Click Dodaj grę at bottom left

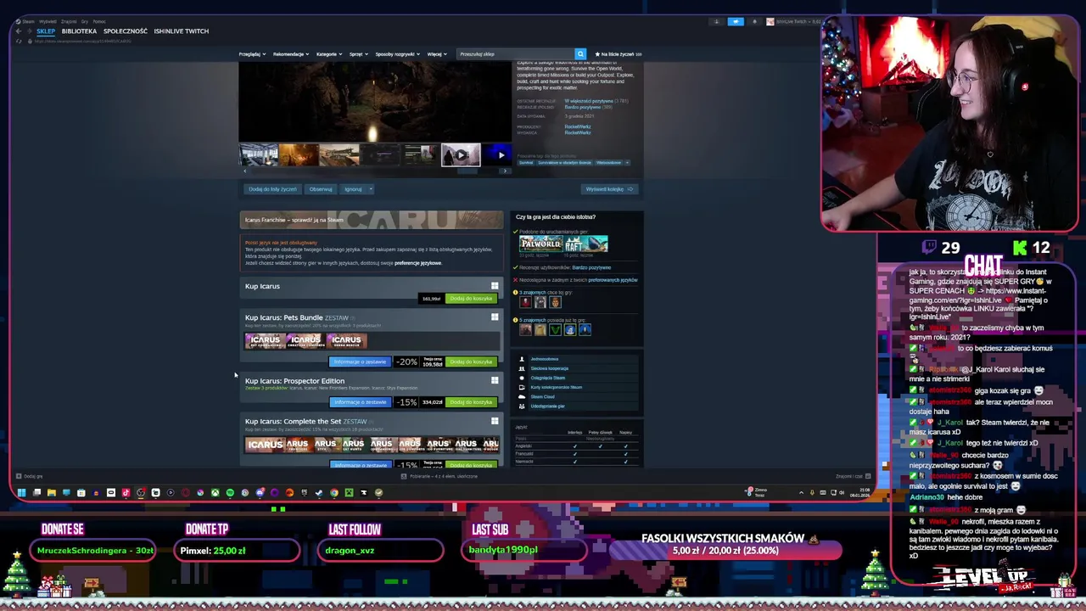(x=30, y=476)
